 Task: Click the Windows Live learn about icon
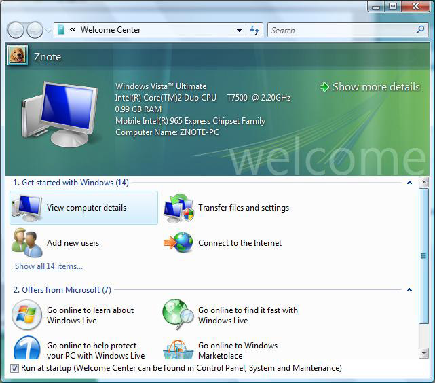[x=26, y=315]
